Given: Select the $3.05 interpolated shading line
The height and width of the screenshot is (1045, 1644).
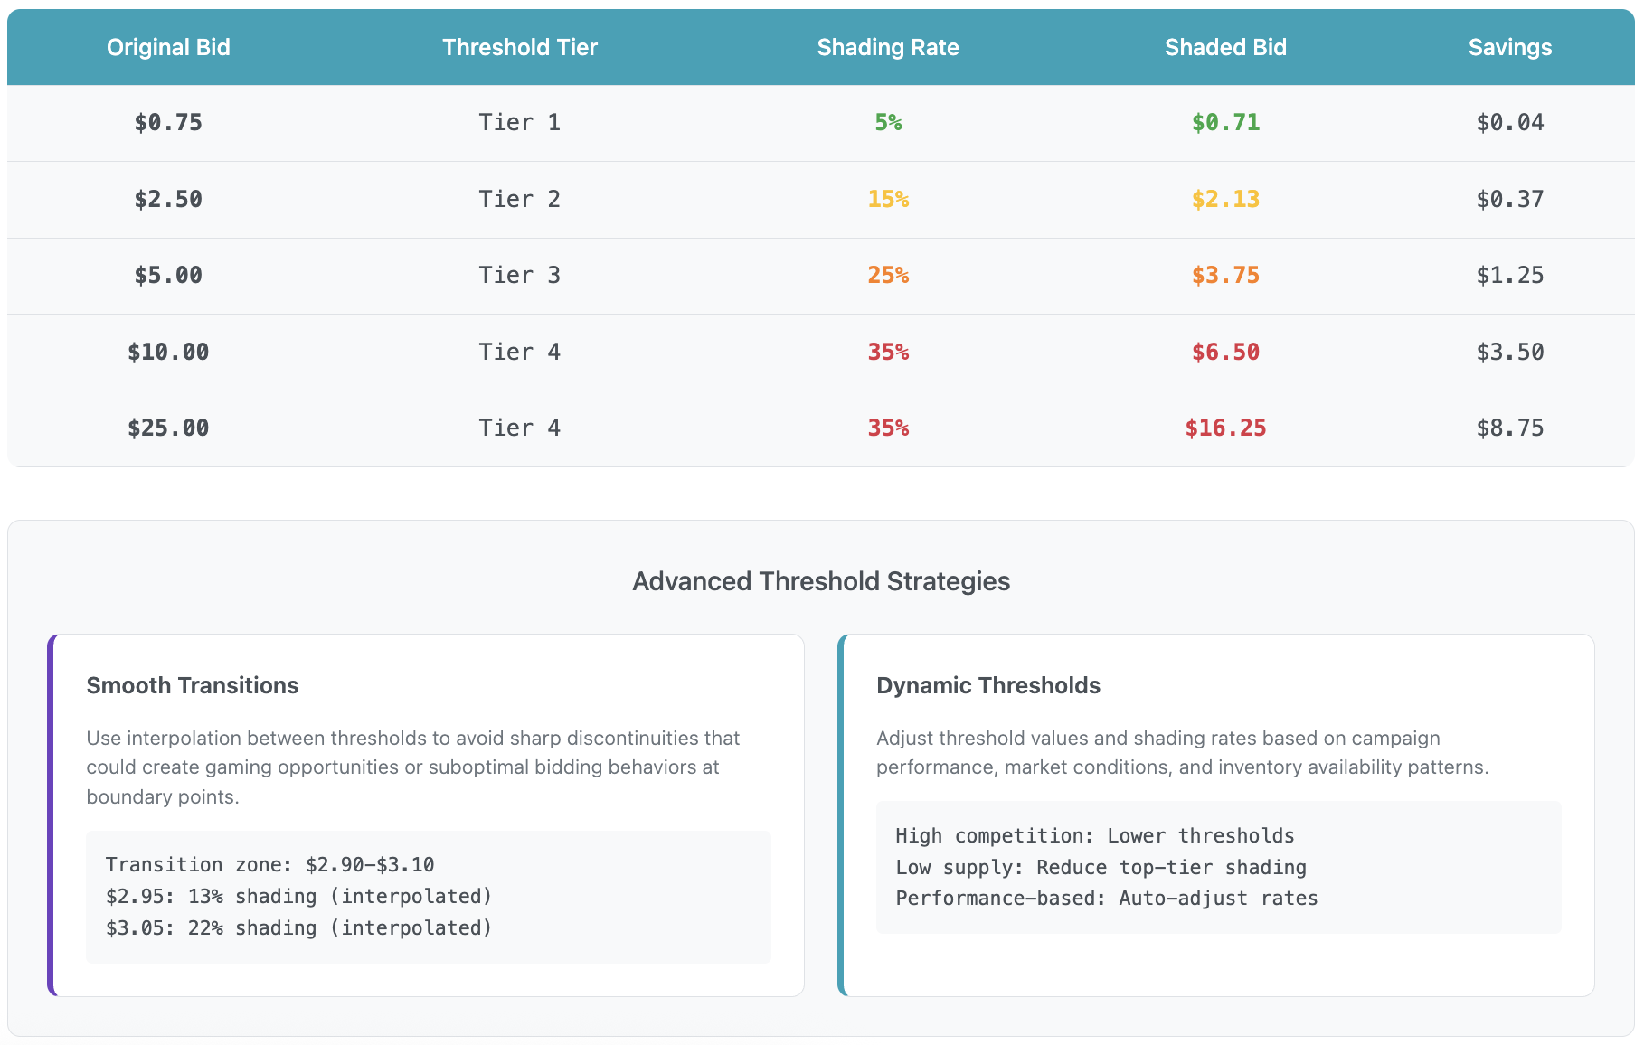Looking at the screenshot, I should (x=298, y=928).
